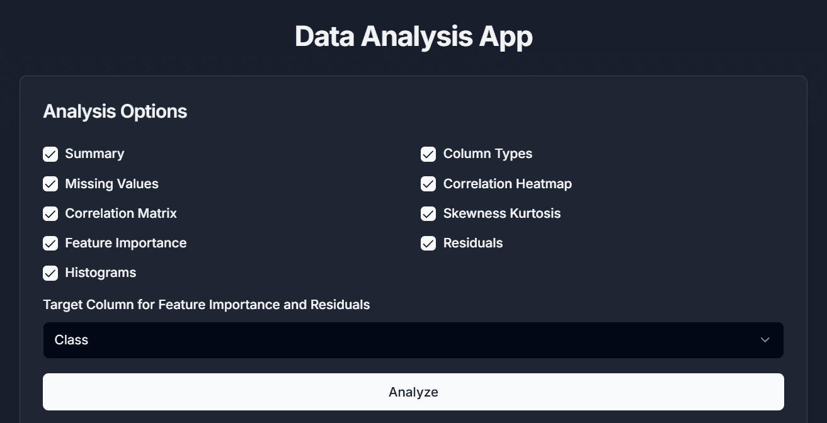The height and width of the screenshot is (423, 827).
Task: Toggle the Residuals checkbox
Action: pos(428,243)
